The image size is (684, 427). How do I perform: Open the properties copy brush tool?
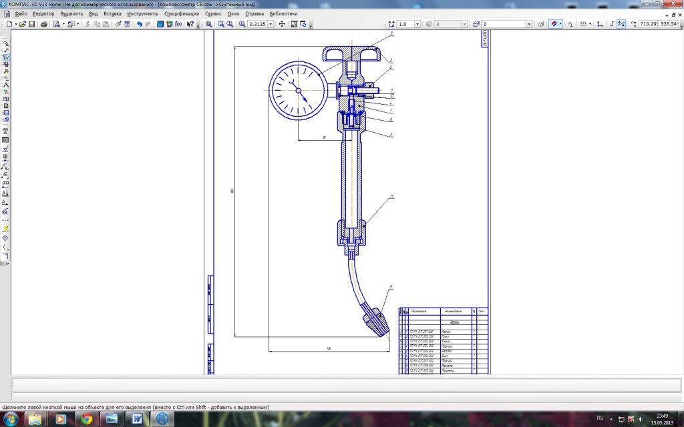tap(118, 24)
